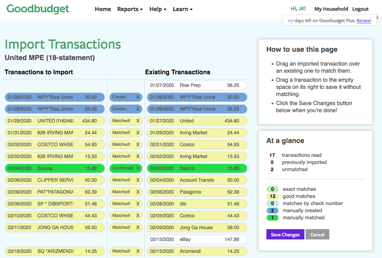Select existing dib 51.48 transaction
This screenshot has width=382, height=258.
click(x=197, y=204)
